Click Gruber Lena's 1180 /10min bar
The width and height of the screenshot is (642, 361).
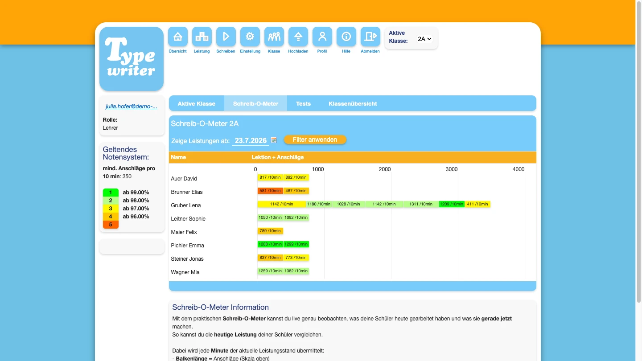point(319,204)
